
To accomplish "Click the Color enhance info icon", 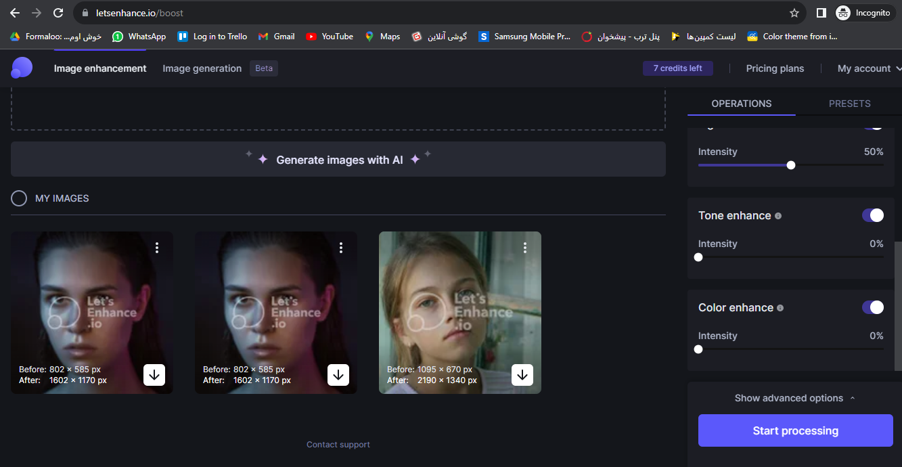I will (780, 308).
